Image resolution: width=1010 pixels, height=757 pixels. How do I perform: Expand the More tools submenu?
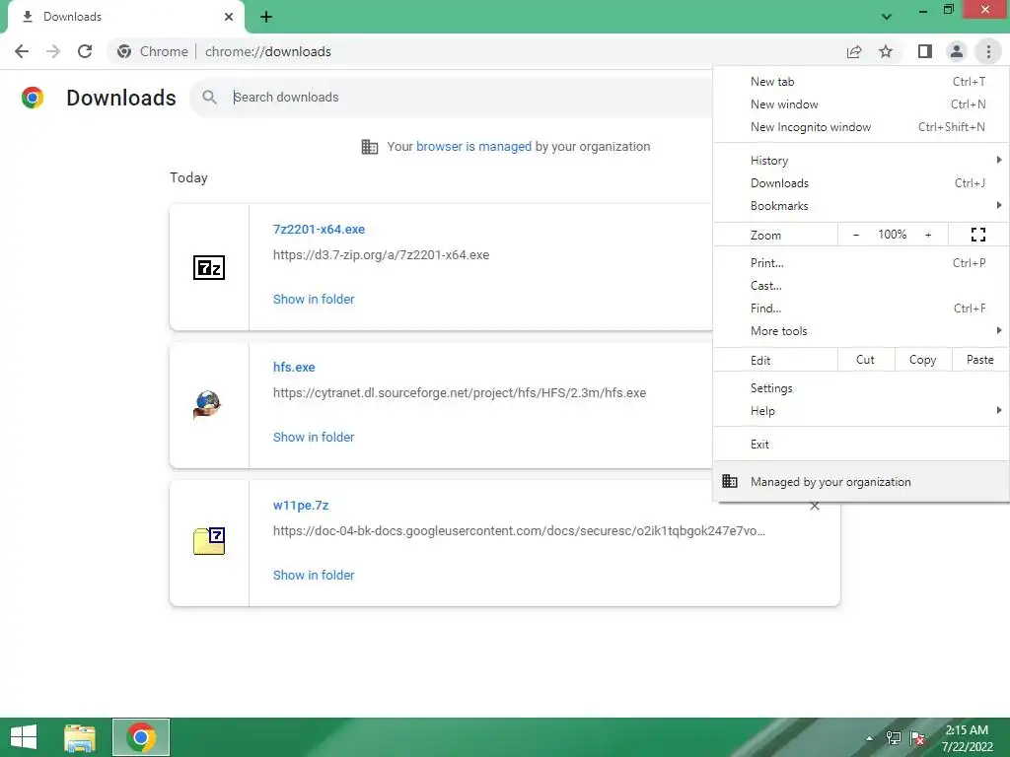coord(861,331)
